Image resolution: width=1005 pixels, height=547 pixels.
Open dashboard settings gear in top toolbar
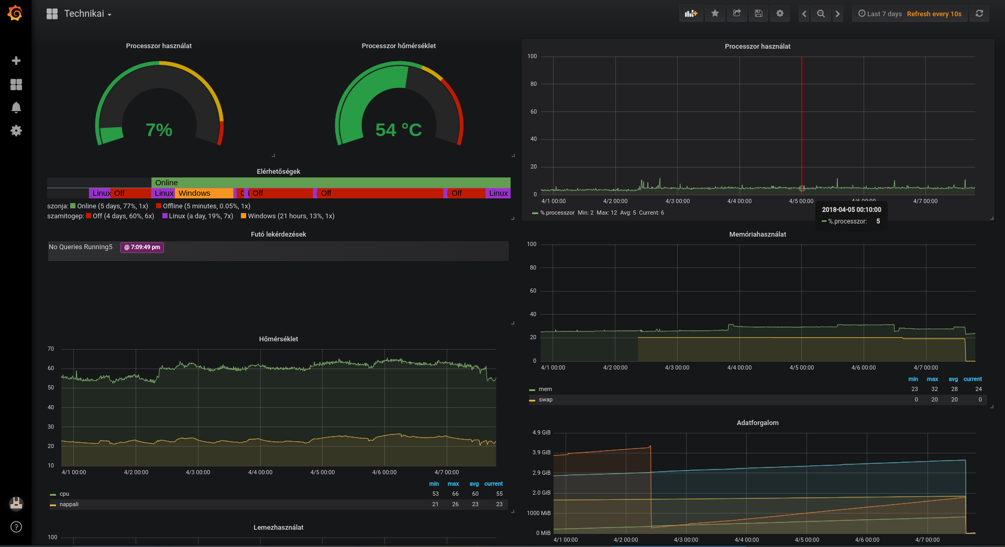click(780, 14)
